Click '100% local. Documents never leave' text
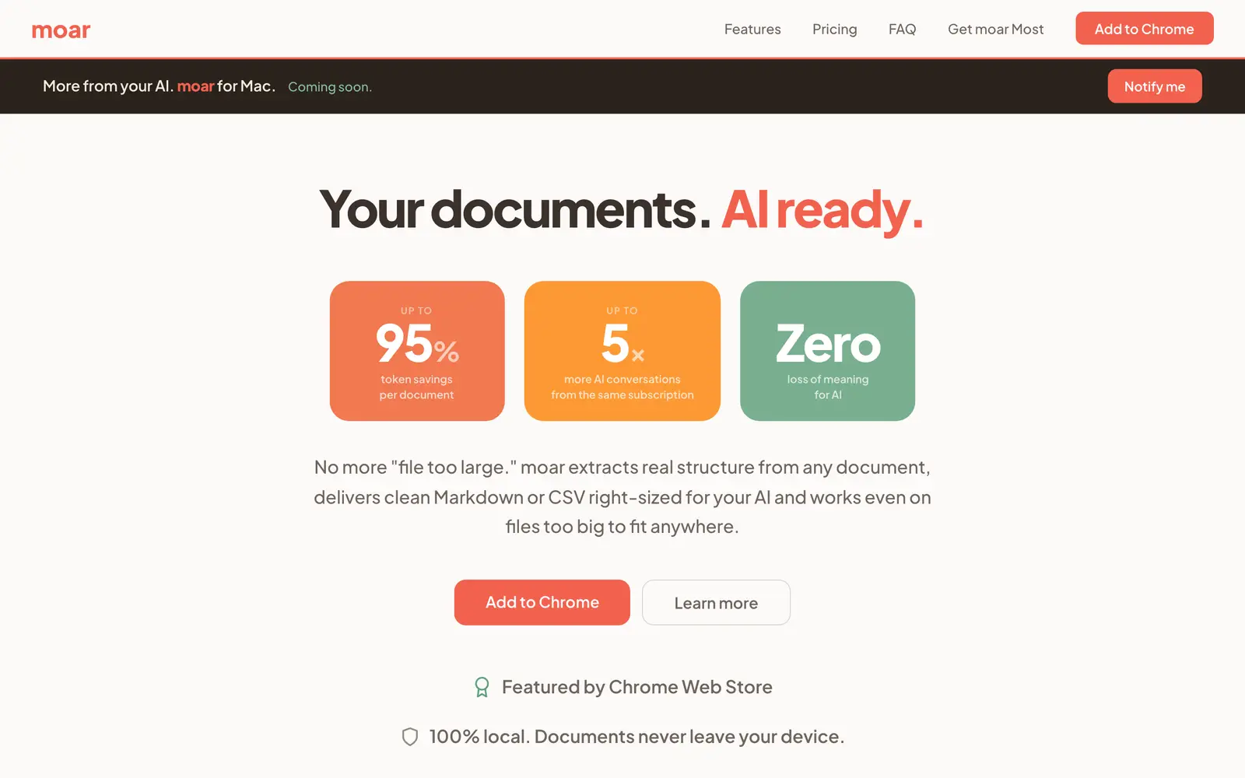The width and height of the screenshot is (1245, 778). click(637, 737)
